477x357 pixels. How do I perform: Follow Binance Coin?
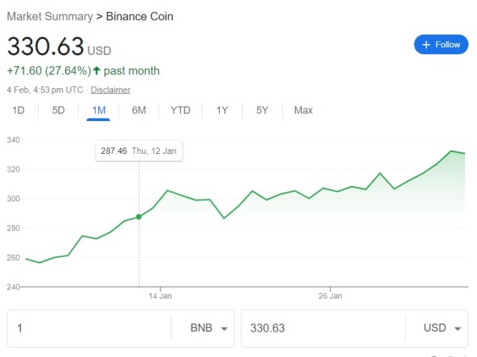point(441,45)
